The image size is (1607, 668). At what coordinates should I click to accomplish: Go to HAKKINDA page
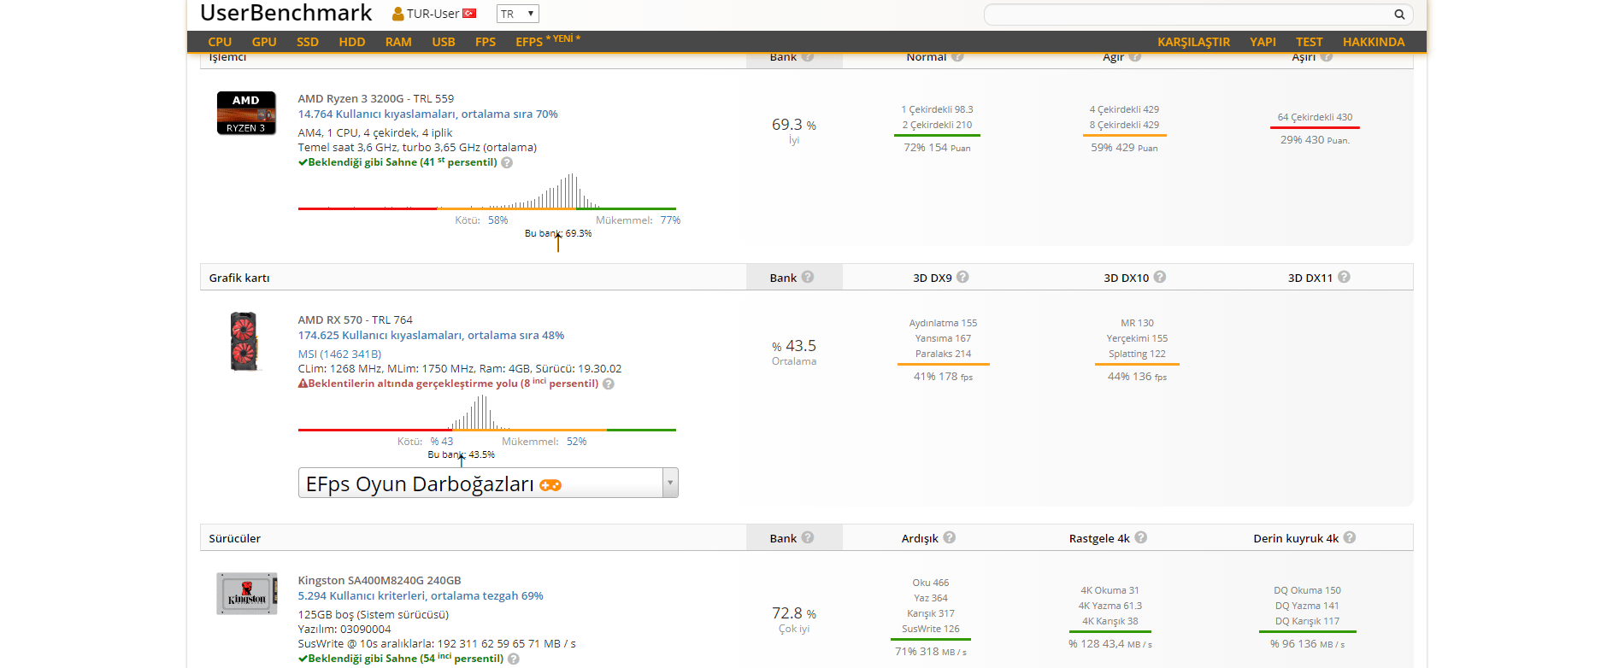(x=1374, y=42)
